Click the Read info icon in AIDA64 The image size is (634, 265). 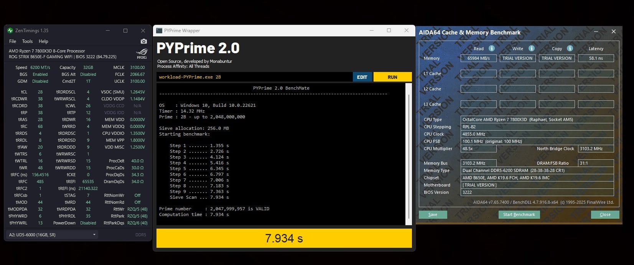point(492,48)
